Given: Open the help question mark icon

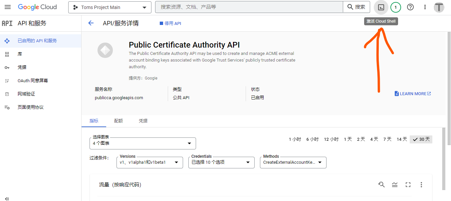Looking at the screenshot, I should coord(410,7).
